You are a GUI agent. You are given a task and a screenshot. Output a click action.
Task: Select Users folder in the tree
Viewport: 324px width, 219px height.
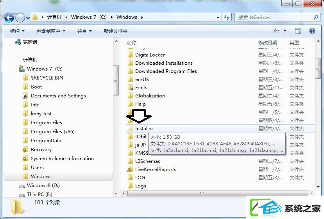tap(37, 168)
